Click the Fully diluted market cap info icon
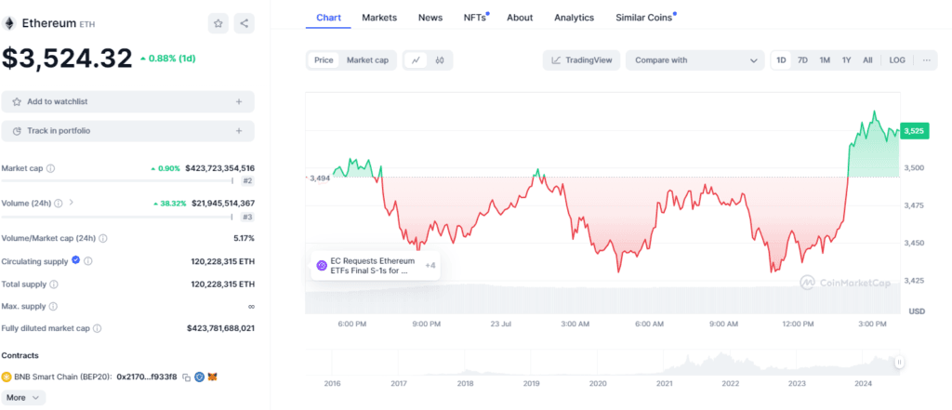952x410 pixels. (97, 328)
